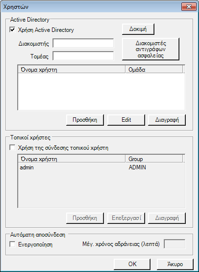Click local users Όνομα χρήστη column header
Image resolution: width=199 pixels, height=272 pixels.
72,159
